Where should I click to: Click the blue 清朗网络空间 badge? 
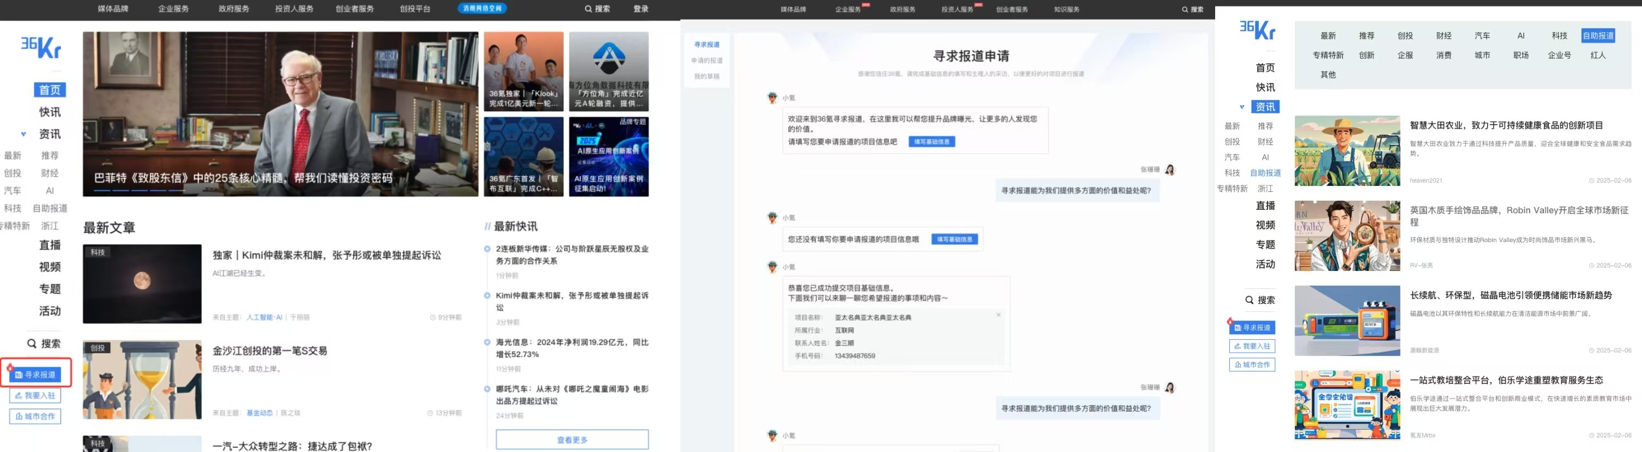pyautogui.click(x=482, y=8)
